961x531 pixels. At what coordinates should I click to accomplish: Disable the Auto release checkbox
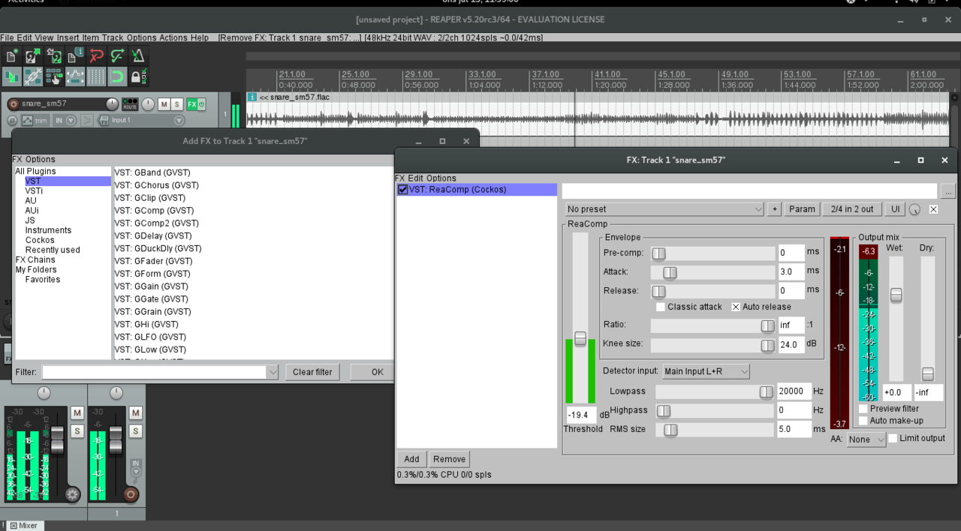pyautogui.click(x=736, y=307)
